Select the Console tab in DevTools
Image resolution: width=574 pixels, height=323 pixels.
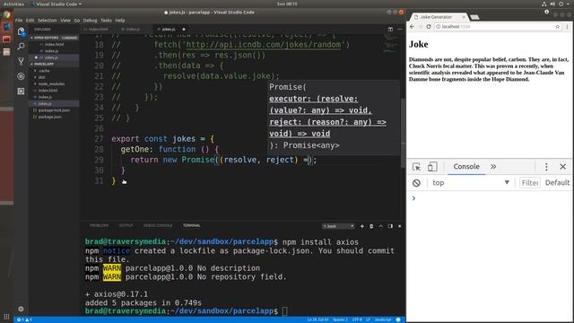point(466,167)
